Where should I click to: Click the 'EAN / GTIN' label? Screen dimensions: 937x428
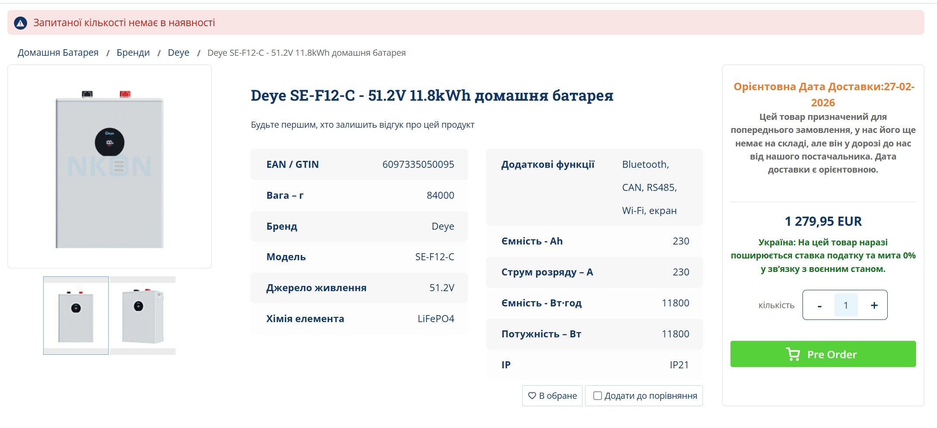pyautogui.click(x=293, y=164)
